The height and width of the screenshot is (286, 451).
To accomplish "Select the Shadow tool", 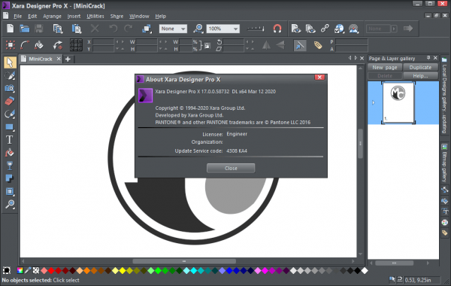I will tap(10, 178).
